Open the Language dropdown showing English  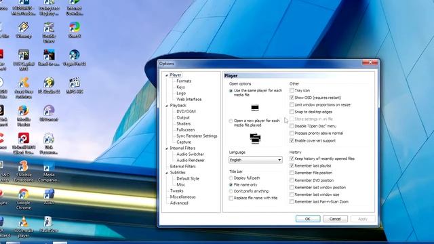click(256, 160)
